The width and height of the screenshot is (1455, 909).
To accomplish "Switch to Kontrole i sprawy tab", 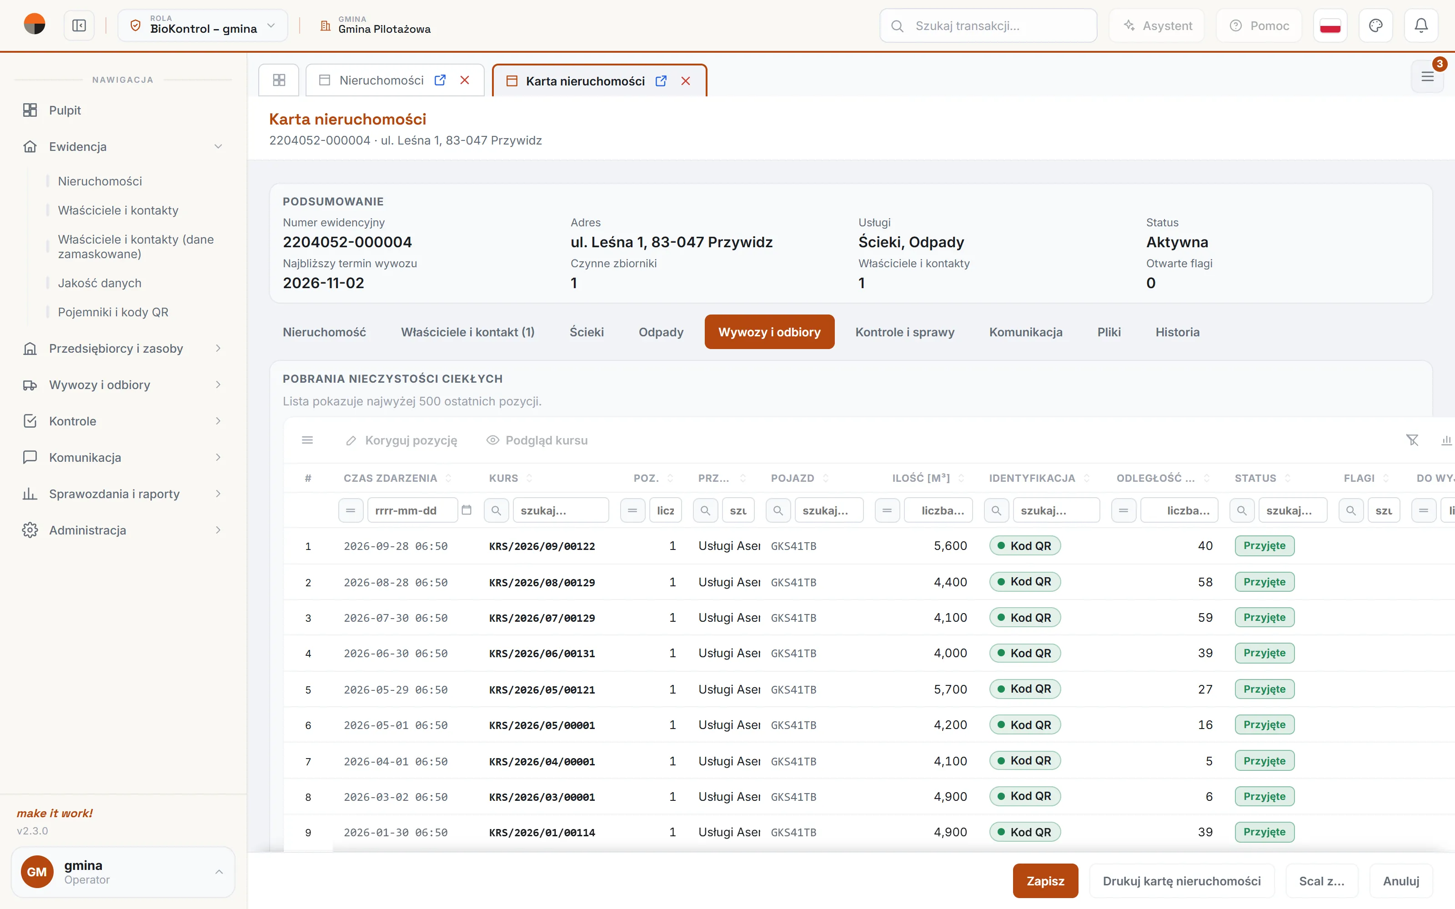I will pyautogui.click(x=905, y=332).
